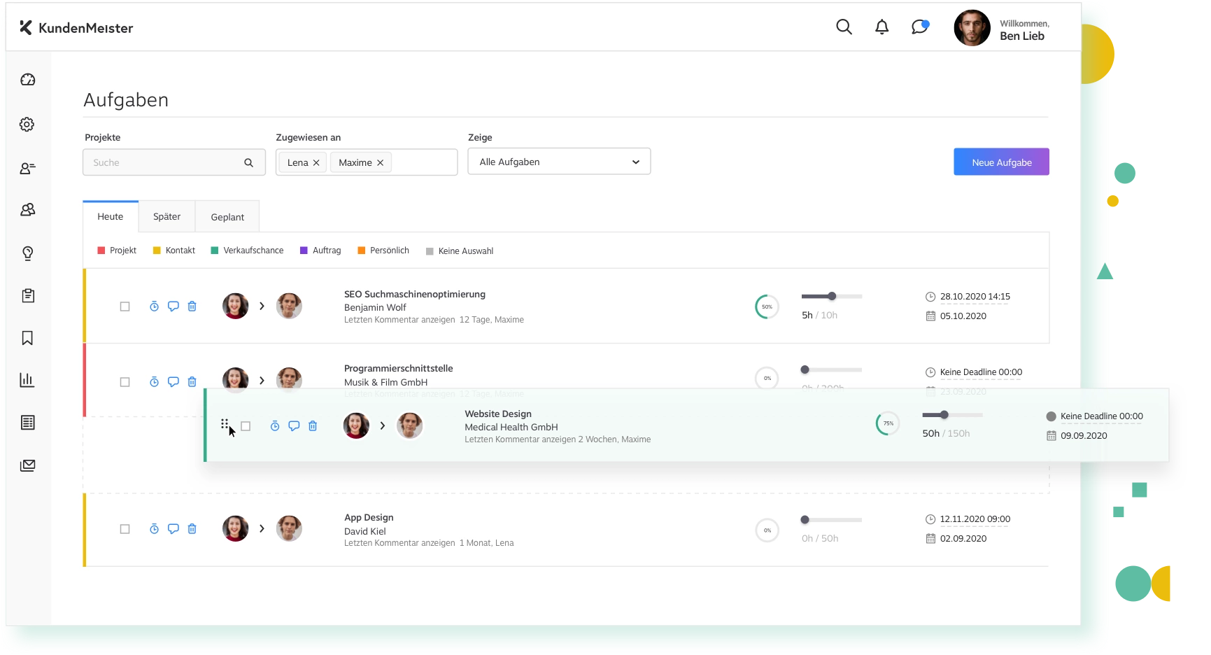Viewport: 1211px width, 655px height.
Task: Remove Lena from assigned filter
Action: click(x=316, y=162)
